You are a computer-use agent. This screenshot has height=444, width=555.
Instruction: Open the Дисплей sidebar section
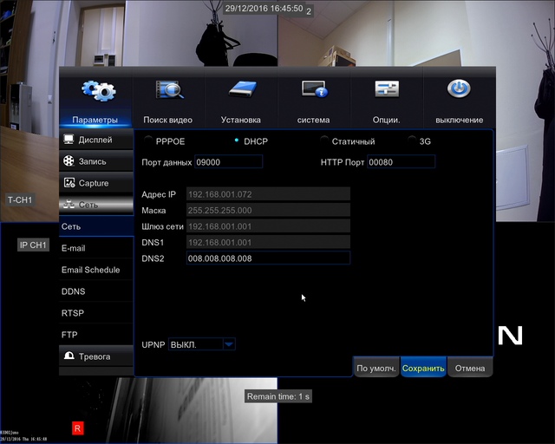(96, 139)
